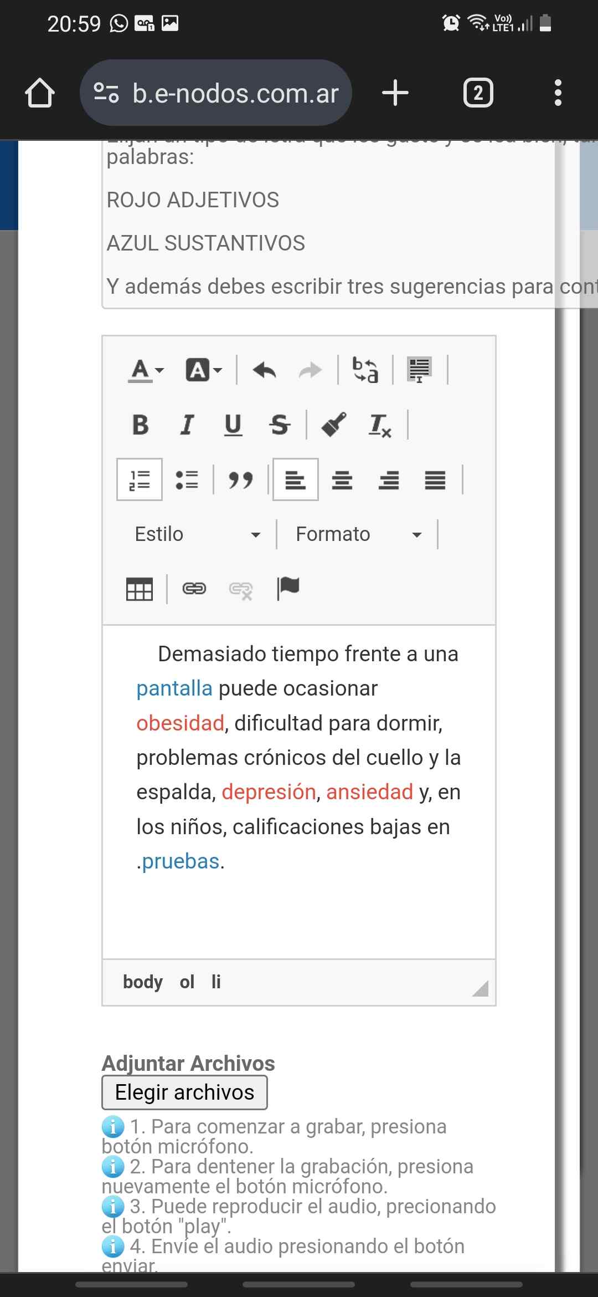
Task: Select the 'body' element path item
Action: point(143,982)
